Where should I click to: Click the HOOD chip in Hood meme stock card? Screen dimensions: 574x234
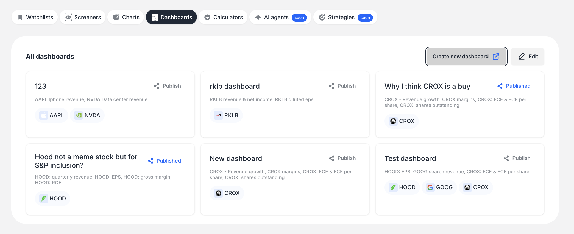pos(52,199)
